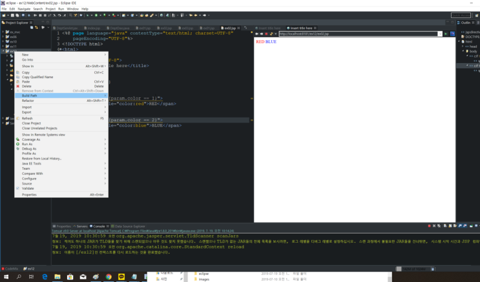Switch to Servers tab in bottom panel
The image size is (480, 282).
tap(80, 227)
